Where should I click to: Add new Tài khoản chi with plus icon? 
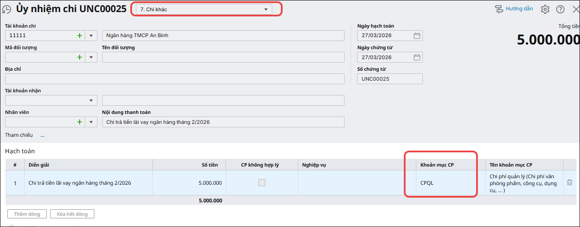(79, 35)
